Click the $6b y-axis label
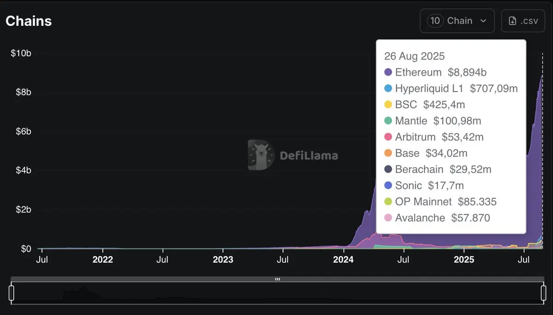Image resolution: width=553 pixels, height=315 pixels. pos(24,132)
